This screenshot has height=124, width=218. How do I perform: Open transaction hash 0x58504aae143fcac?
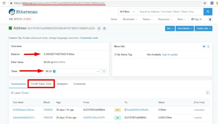pyautogui.click(x=24, y=110)
